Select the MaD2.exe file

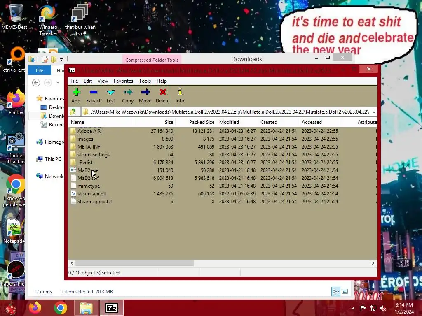(x=88, y=170)
